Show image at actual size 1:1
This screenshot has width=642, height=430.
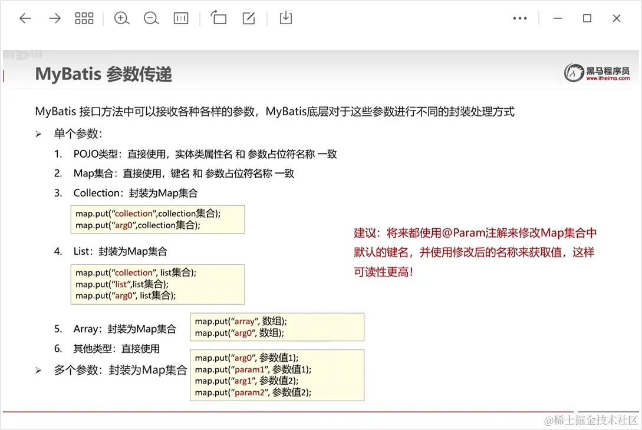coord(181,18)
